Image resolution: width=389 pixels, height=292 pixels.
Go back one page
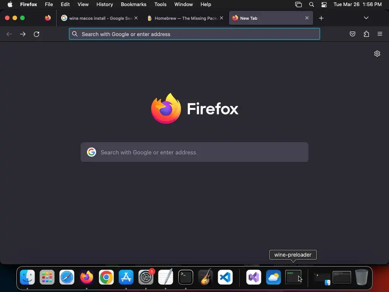(9, 34)
